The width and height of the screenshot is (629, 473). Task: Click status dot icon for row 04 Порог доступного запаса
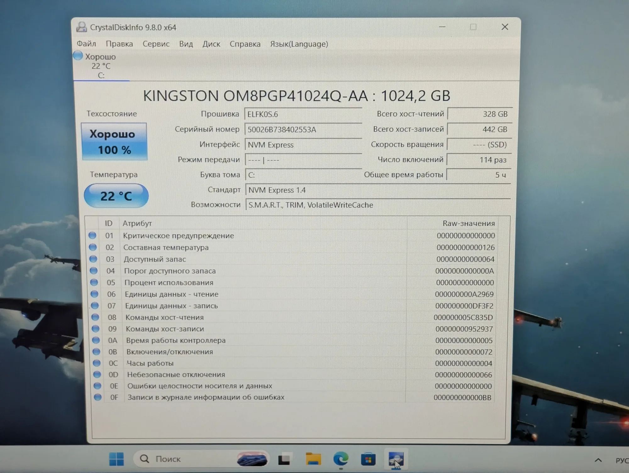(x=93, y=270)
